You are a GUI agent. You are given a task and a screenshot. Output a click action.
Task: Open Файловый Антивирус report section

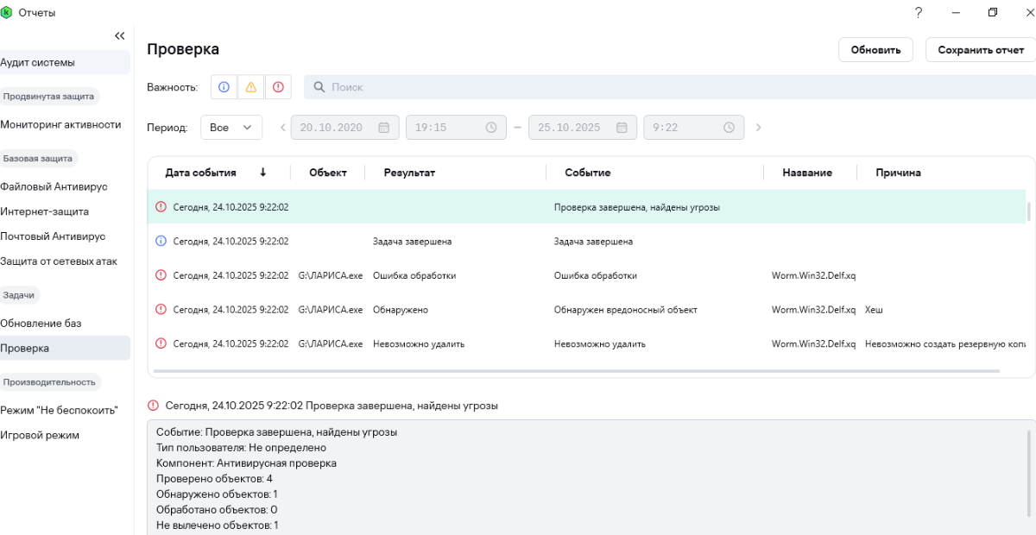tap(54, 186)
